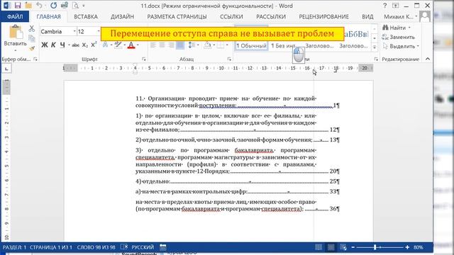Click the Copy icon

tap(31, 38)
